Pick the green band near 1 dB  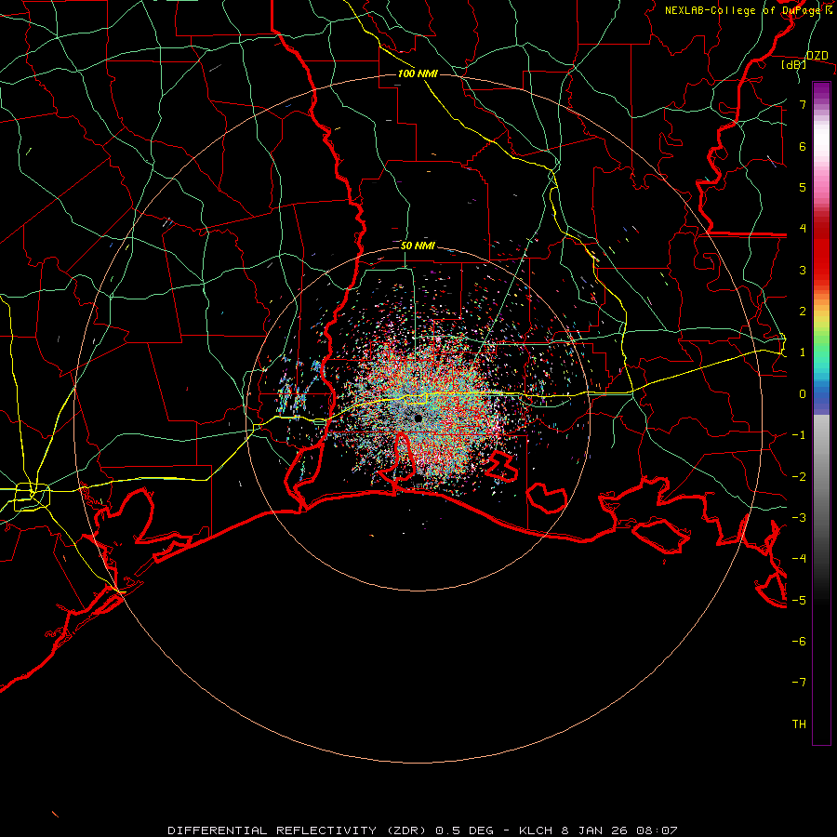tap(821, 350)
